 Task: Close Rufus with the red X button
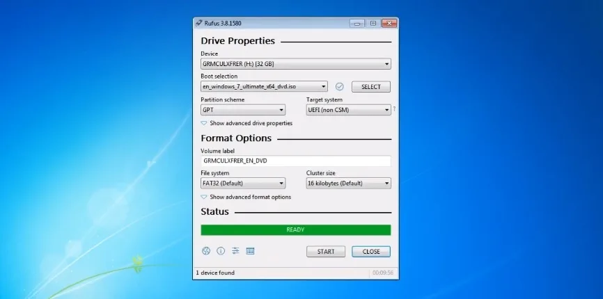[x=389, y=24]
